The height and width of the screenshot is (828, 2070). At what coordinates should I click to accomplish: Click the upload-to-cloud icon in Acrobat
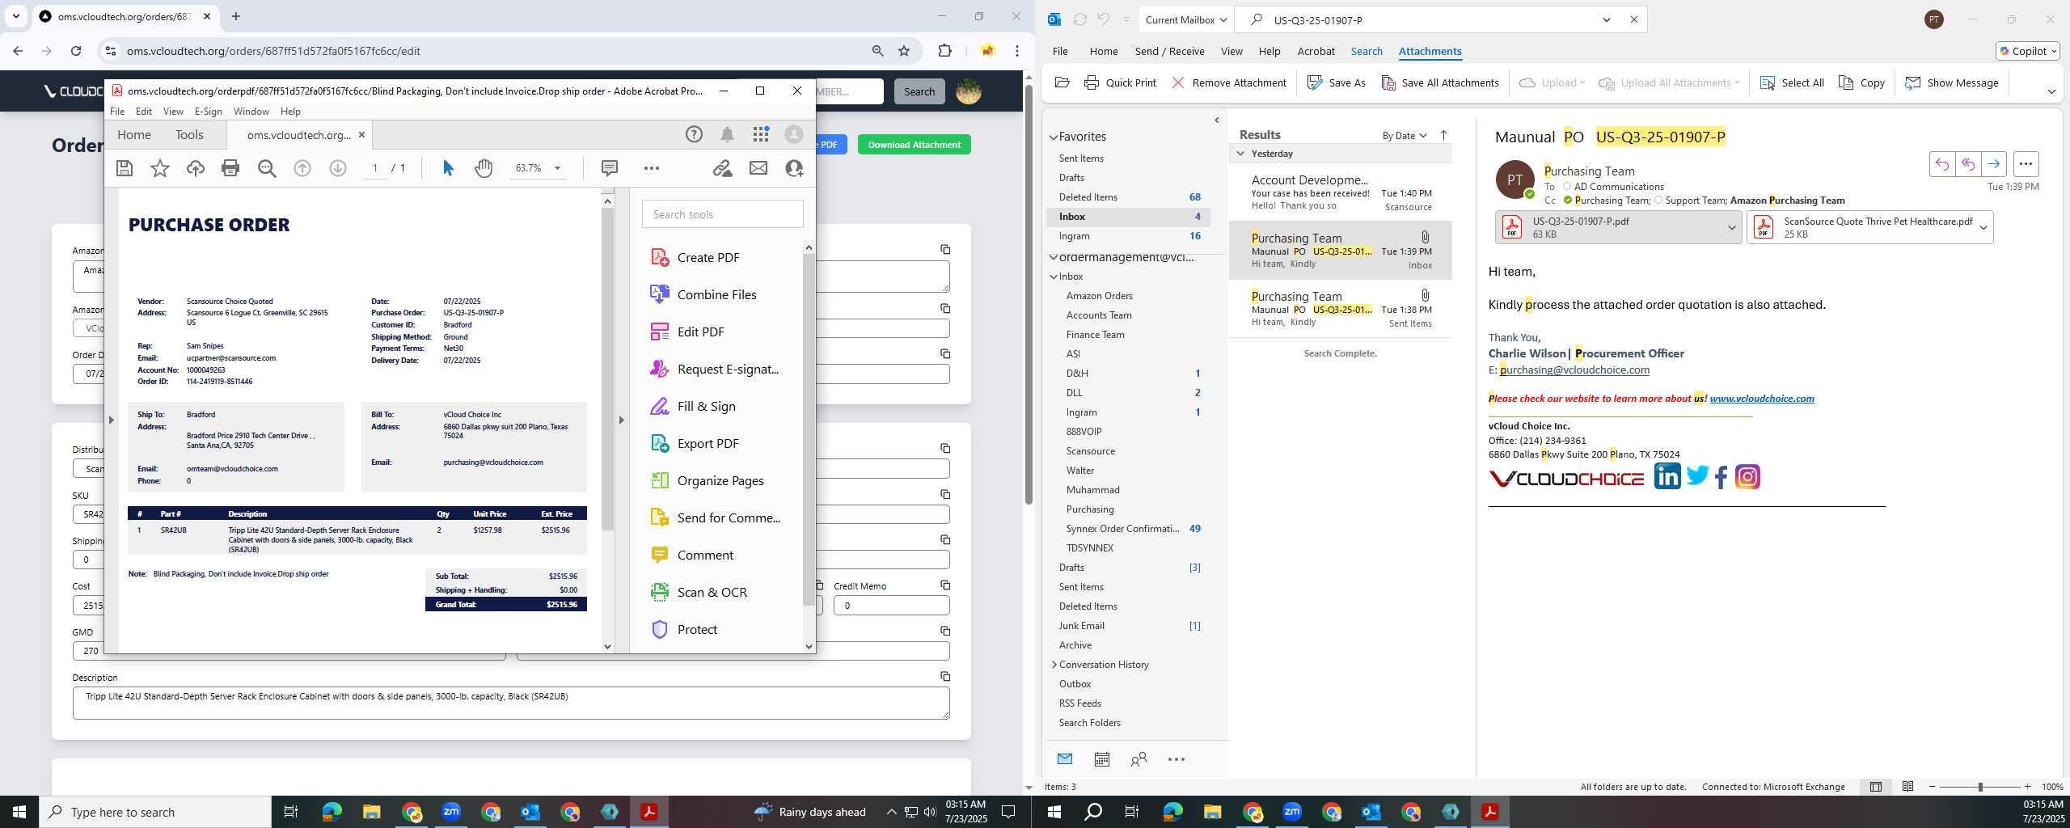pyautogui.click(x=196, y=168)
